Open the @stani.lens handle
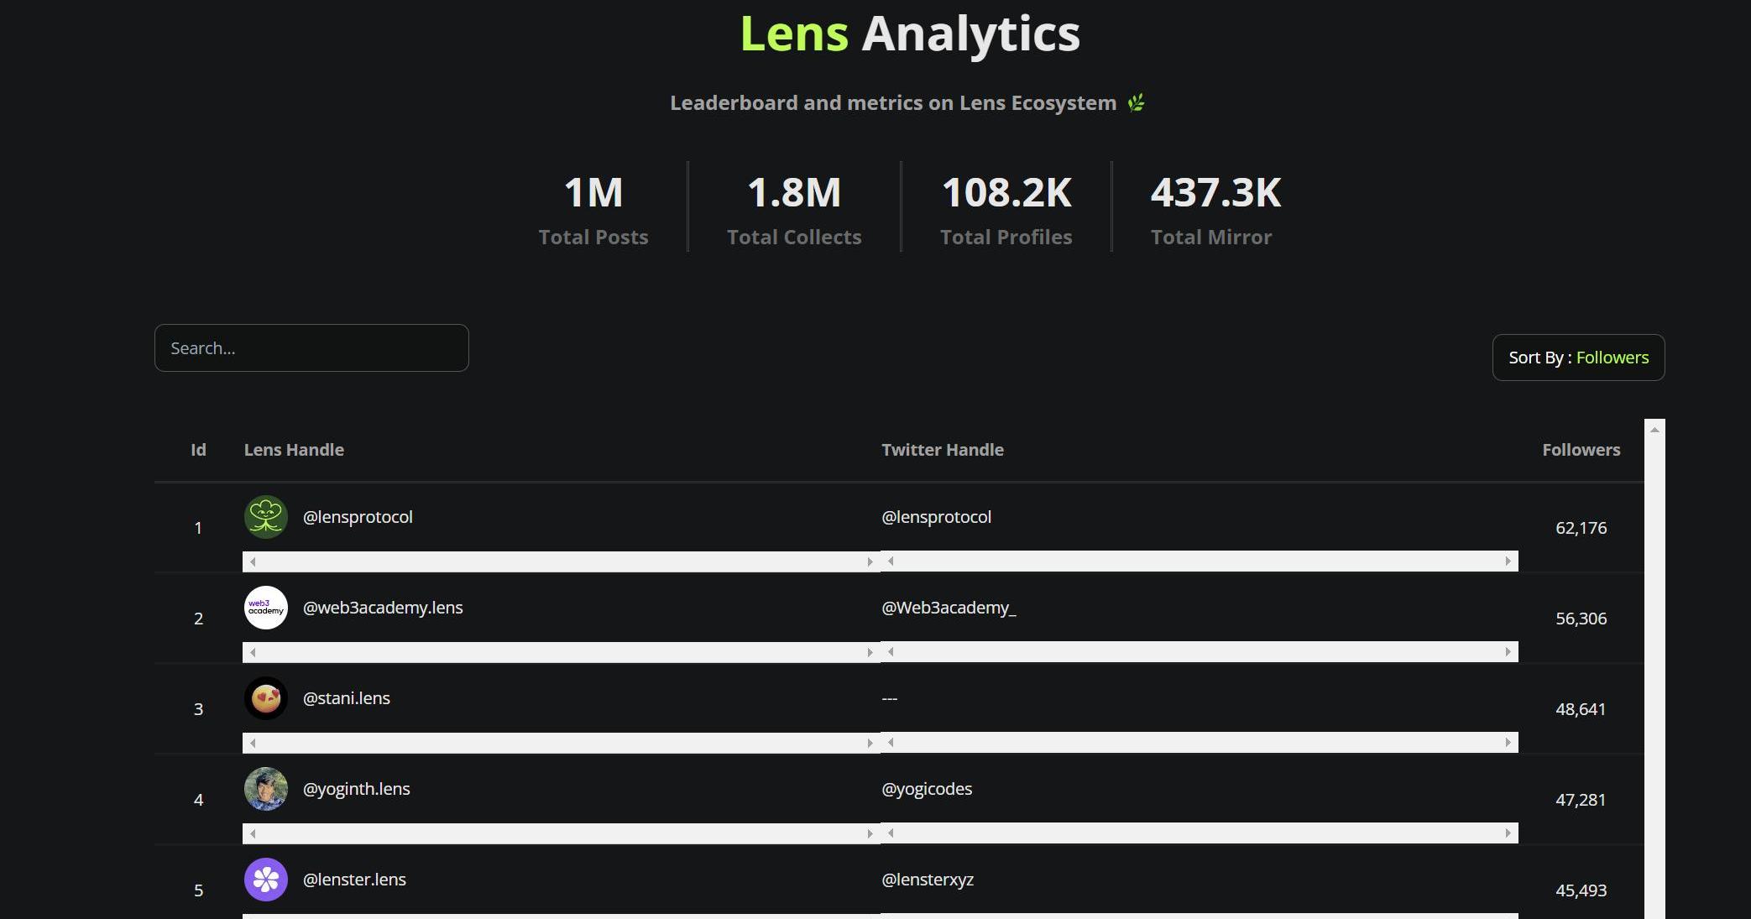Screen dimensions: 1751x919 (x=346, y=698)
